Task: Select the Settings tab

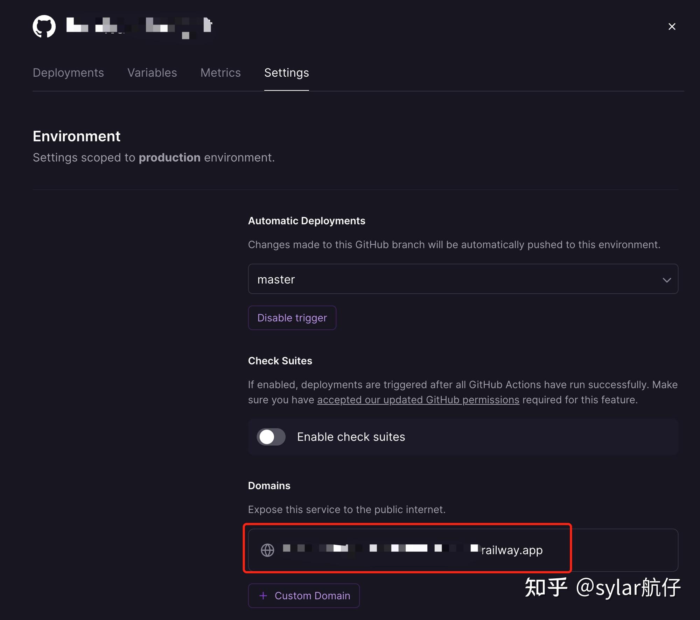Action: coord(286,73)
